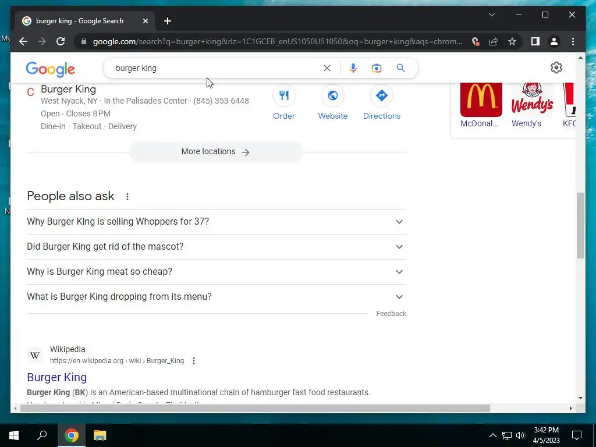Open the McDonald's related search card
Viewport: 596px width, 447px height.
click(480, 105)
